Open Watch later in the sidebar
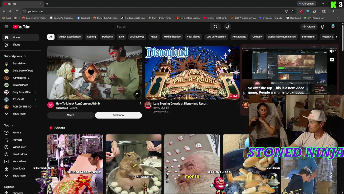Viewport: 344px width, 194px height. point(20,147)
